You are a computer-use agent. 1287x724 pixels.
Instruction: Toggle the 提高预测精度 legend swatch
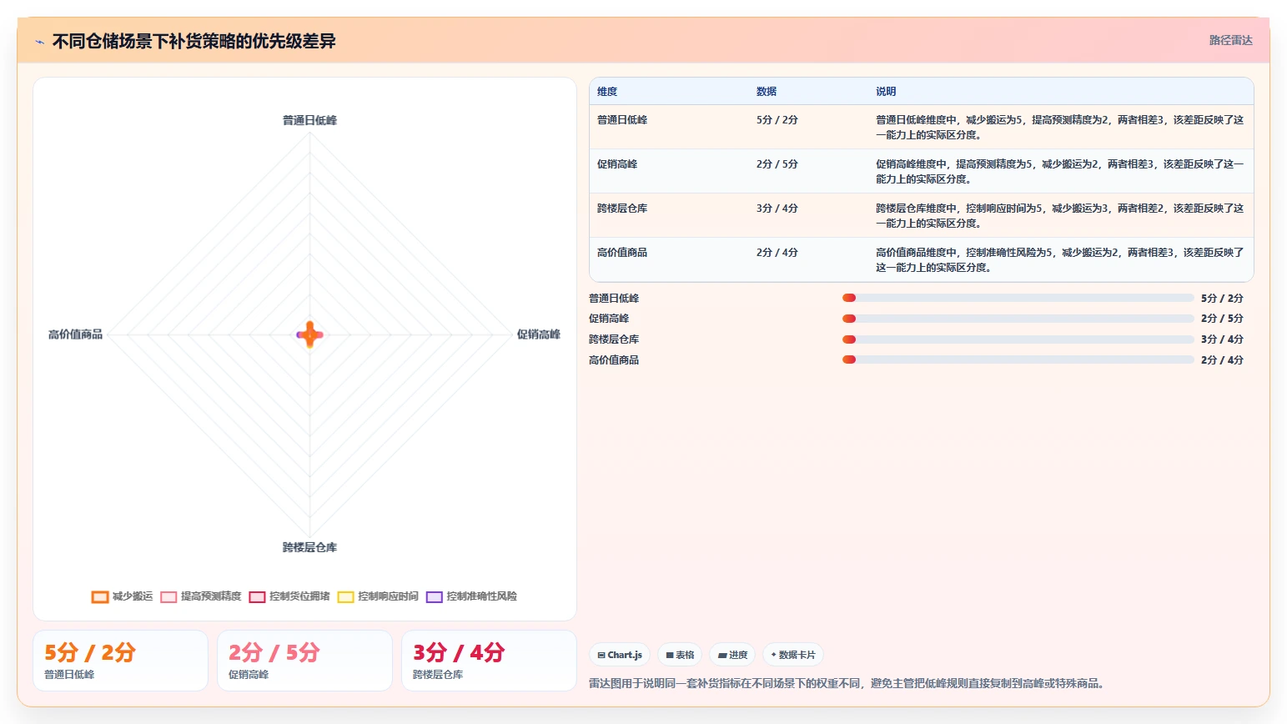click(168, 596)
